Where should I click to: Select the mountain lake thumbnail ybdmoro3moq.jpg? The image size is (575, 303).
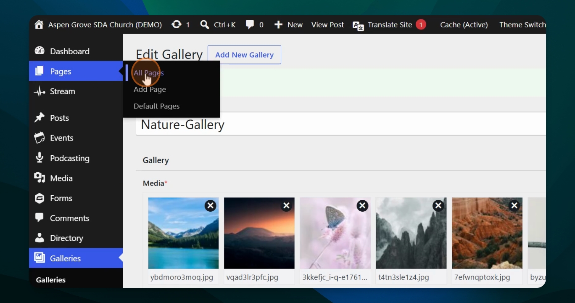coord(183,233)
